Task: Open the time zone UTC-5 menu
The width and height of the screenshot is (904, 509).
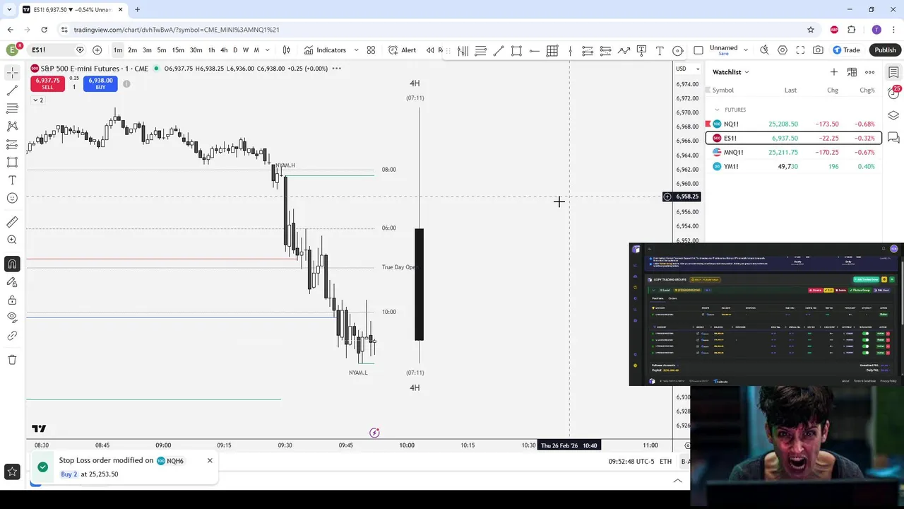Action: [x=631, y=462]
